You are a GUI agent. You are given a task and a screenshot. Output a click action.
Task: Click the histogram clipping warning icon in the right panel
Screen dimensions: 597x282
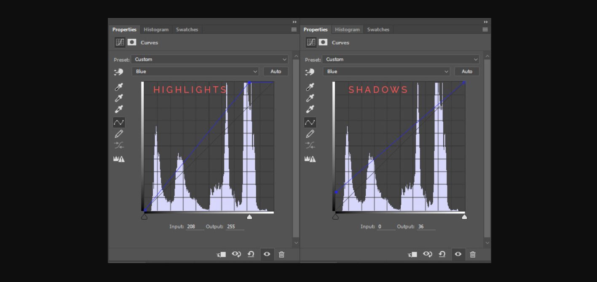(x=310, y=159)
